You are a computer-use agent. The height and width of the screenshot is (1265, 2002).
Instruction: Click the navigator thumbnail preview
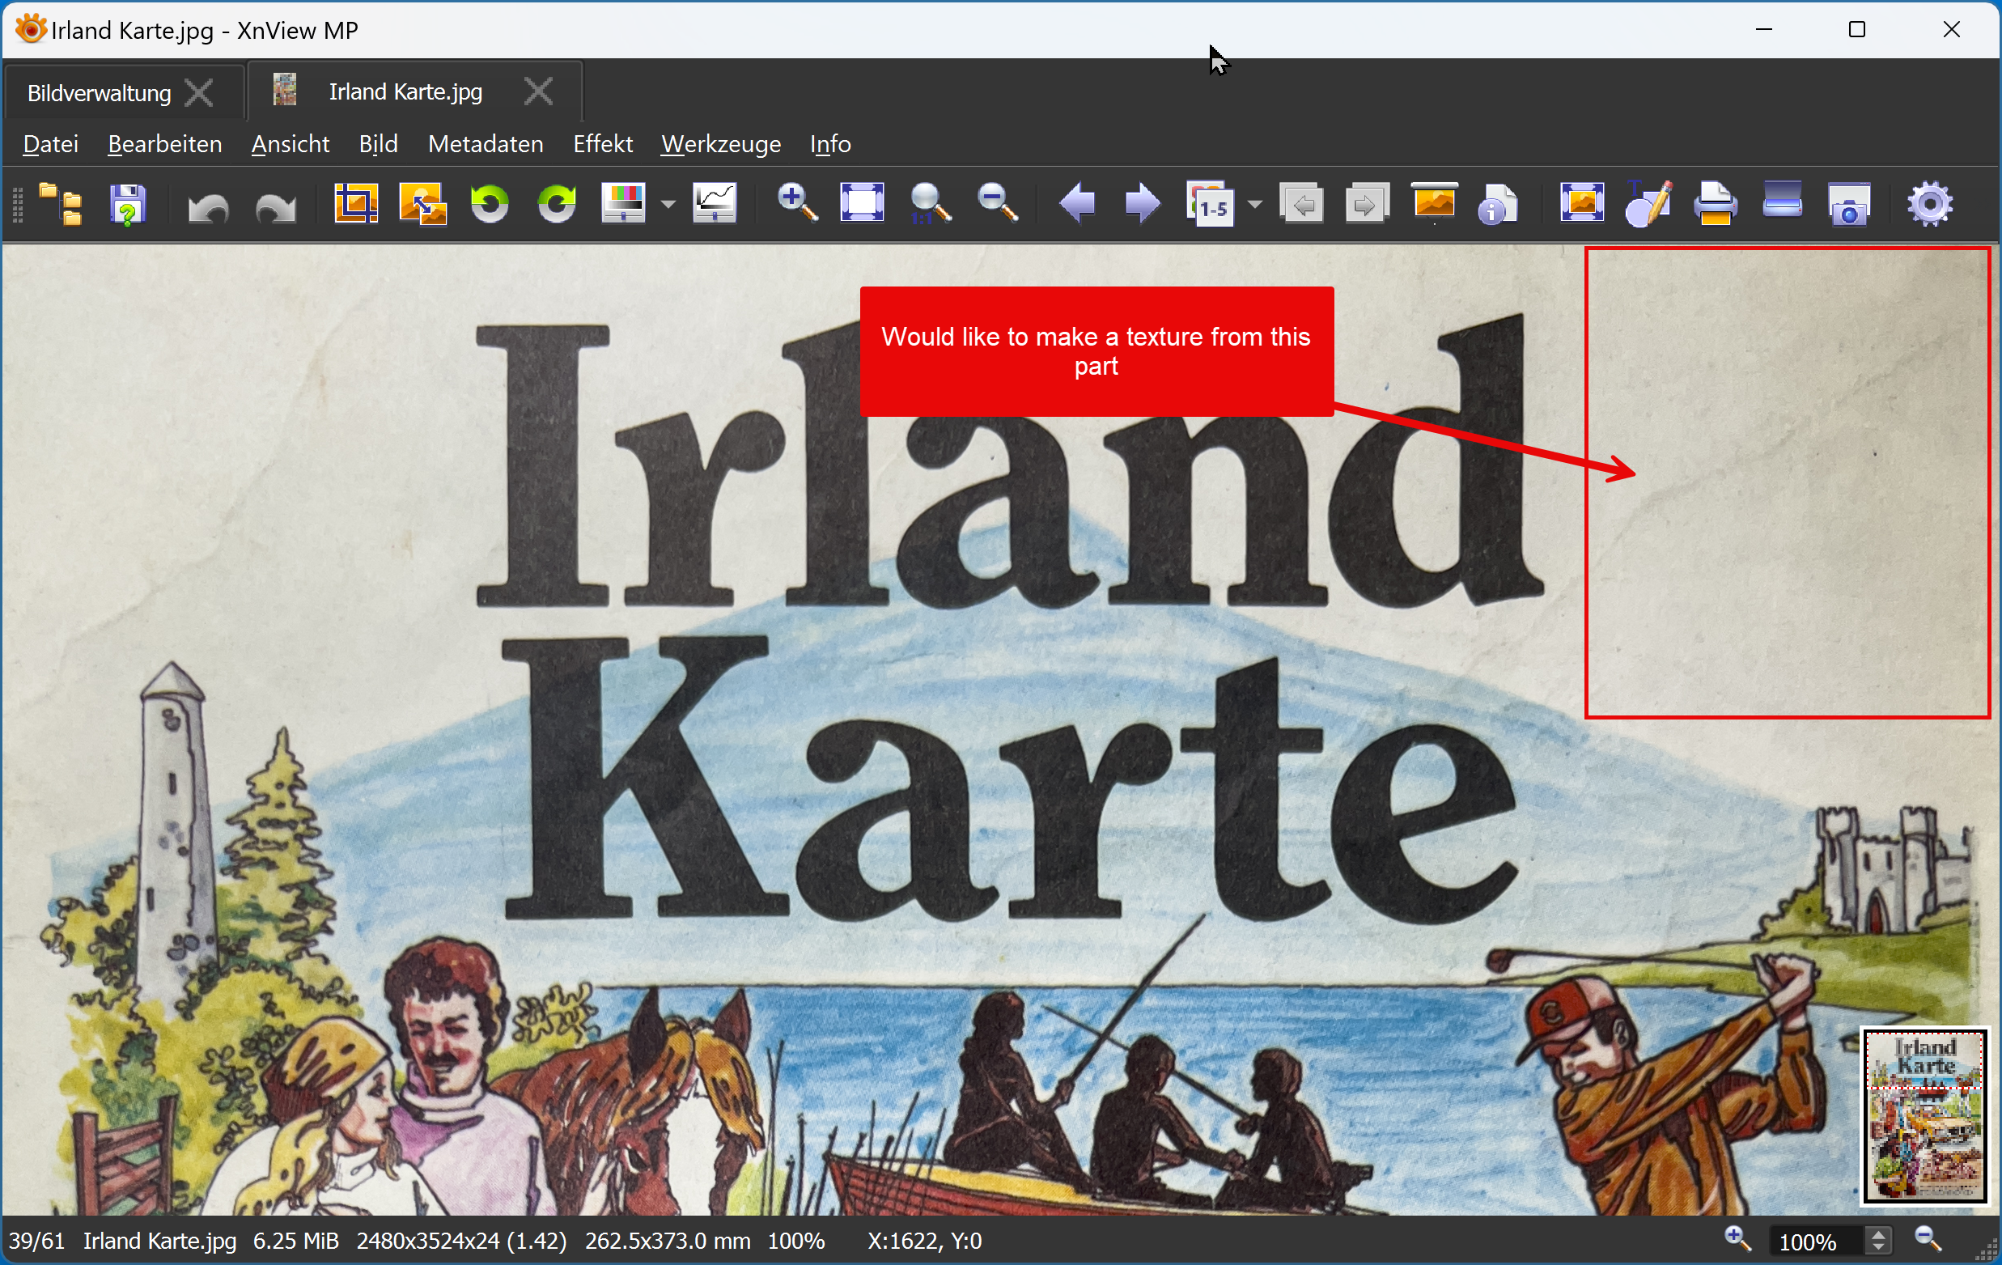pyautogui.click(x=1924, y=1116)
